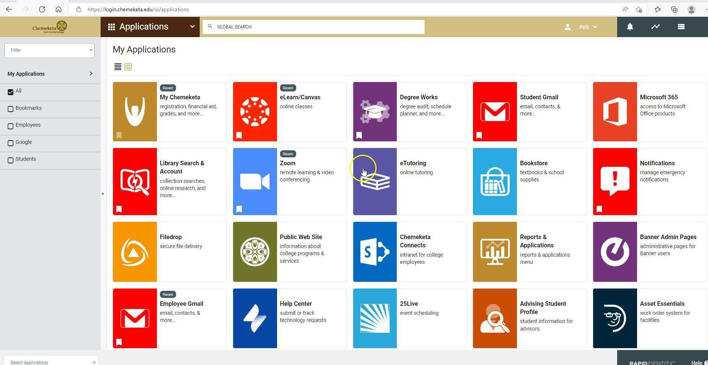
Task: Switch to list view for applications
Action: coord(118,67)
